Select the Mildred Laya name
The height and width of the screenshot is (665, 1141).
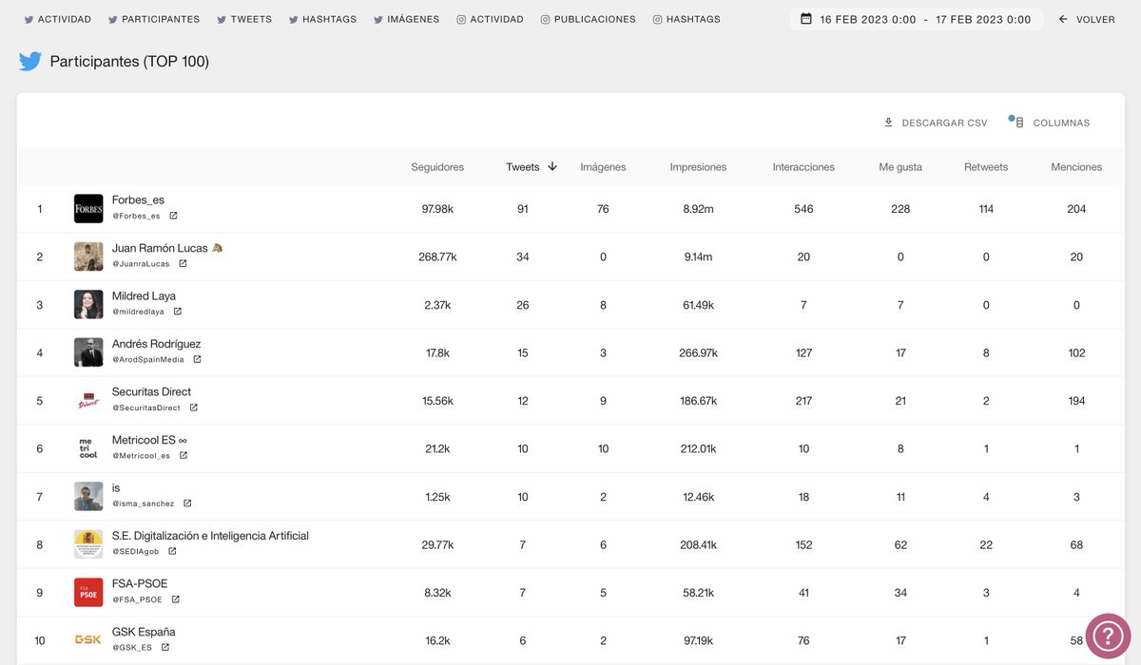(144, 296)
